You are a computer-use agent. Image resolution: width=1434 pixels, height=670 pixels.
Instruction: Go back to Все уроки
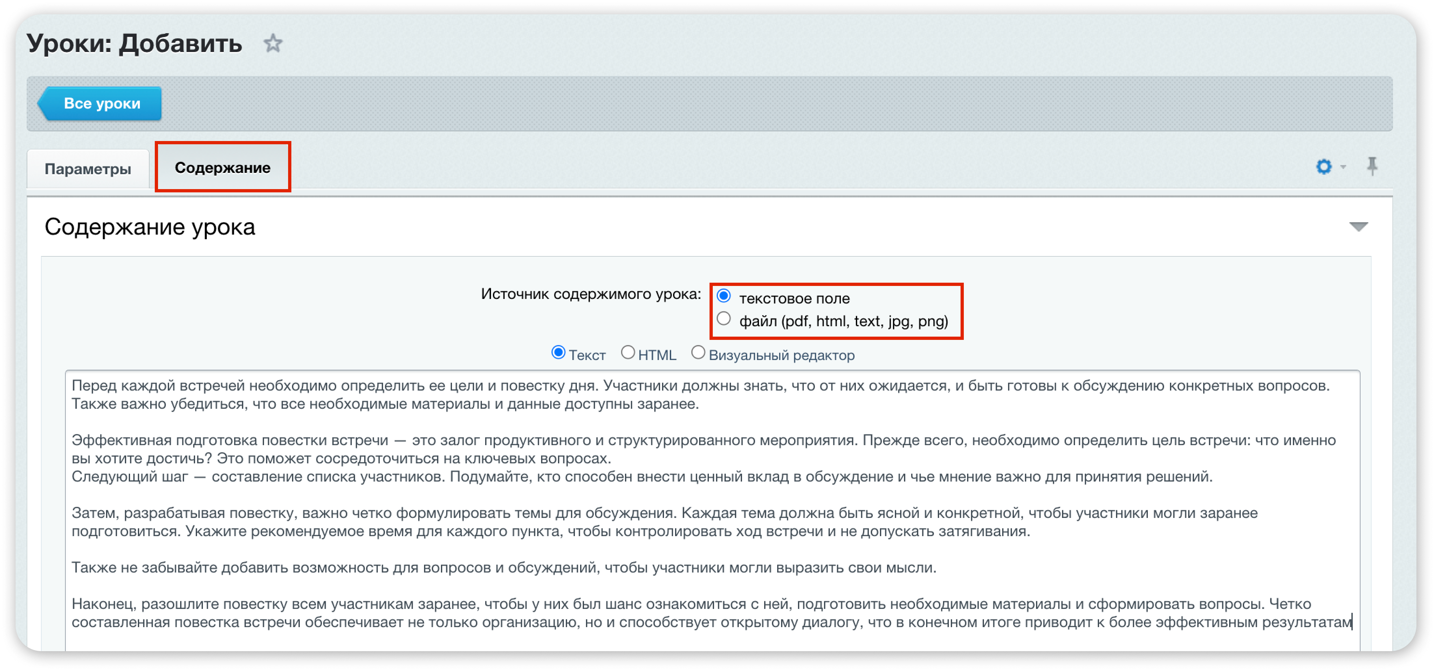100,104
